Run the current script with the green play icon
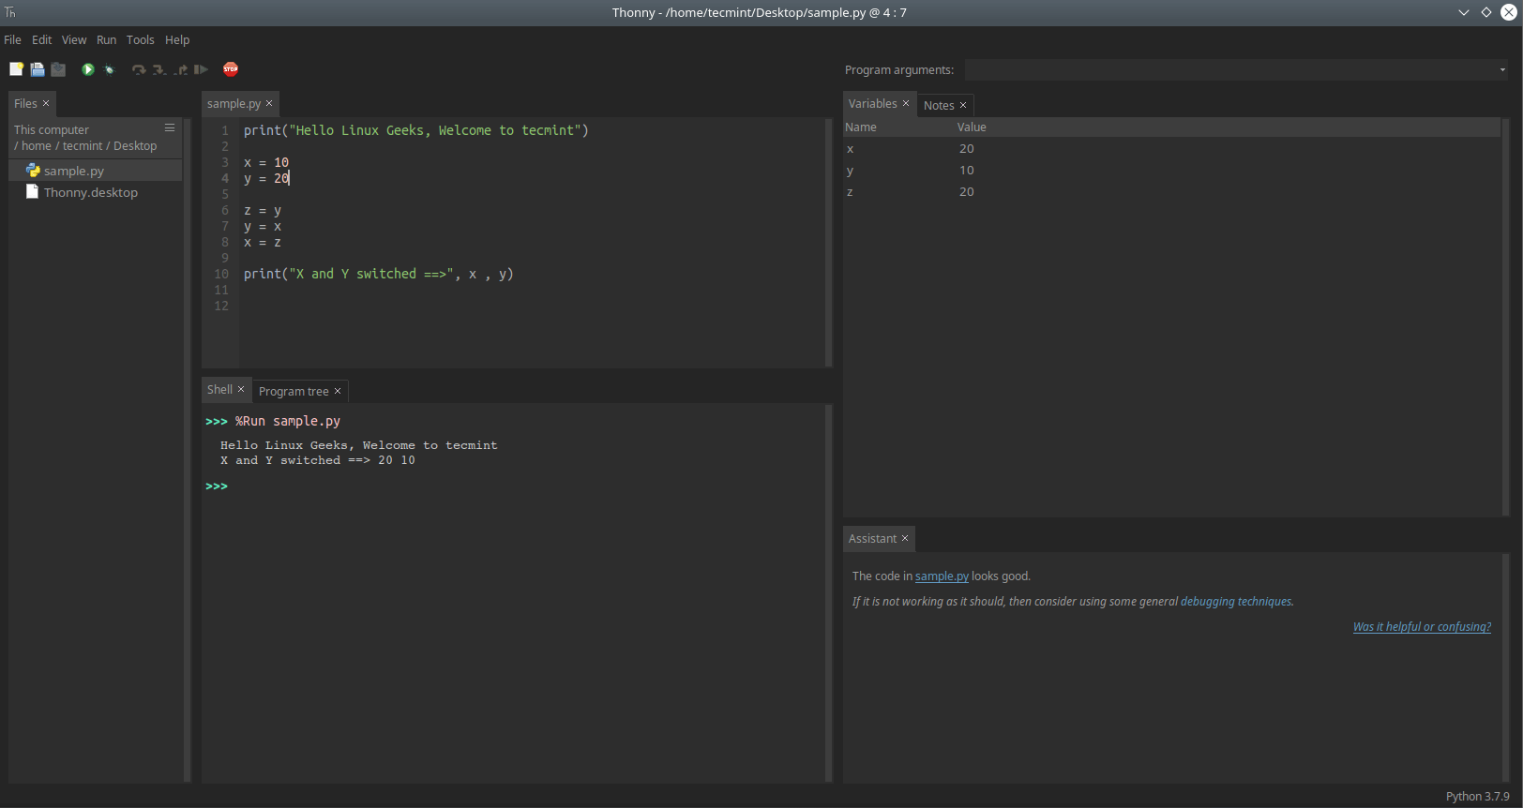Screen dimensions: 1523x808 87,69
